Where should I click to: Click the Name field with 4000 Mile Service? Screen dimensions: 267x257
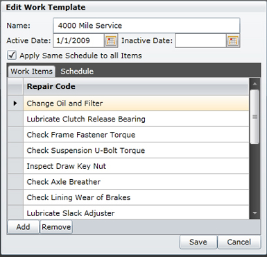click(146, 26)
